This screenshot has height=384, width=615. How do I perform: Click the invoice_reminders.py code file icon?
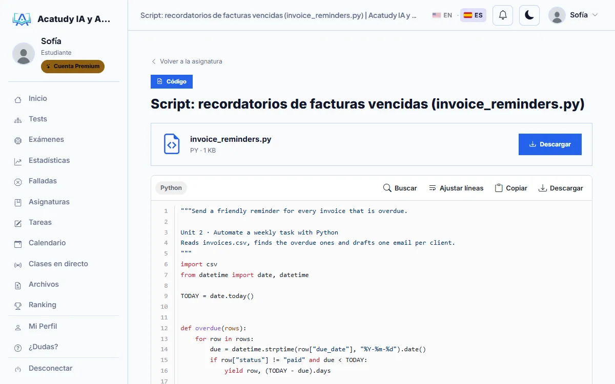(x=172, y=144)
